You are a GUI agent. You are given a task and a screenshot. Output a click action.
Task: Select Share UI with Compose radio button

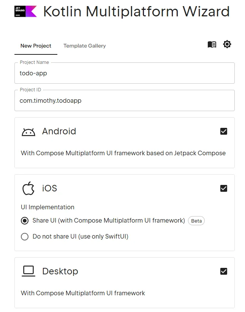[x=25, y=221]
